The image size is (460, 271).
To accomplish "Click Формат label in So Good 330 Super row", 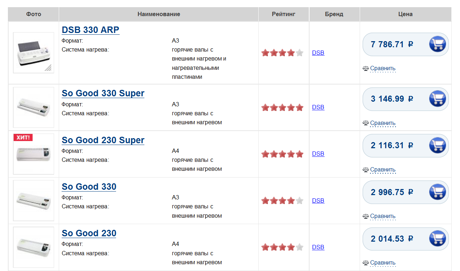I will [x=72, y=104].
